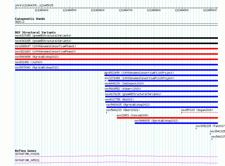Open the dgv4522e59 PilotProject variant label
This screenshot has width=225, height=166.
[x=139, y=73]
